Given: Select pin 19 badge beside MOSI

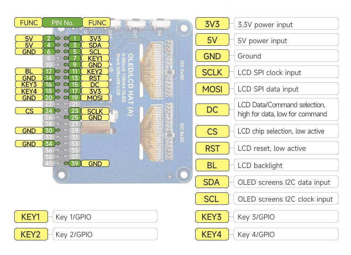Looking at the screenshot, I should click(75, 98).
